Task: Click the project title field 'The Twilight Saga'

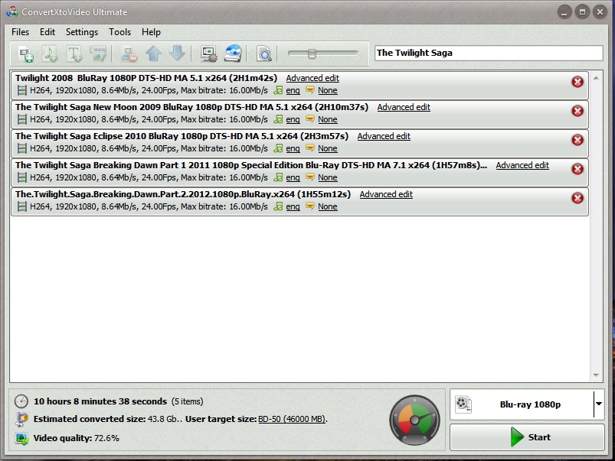Action: click(489, 53)
